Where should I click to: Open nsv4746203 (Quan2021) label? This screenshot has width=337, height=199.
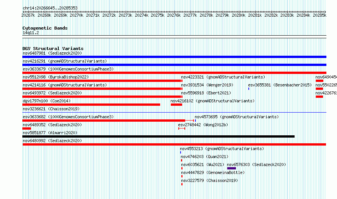[204, 157]
